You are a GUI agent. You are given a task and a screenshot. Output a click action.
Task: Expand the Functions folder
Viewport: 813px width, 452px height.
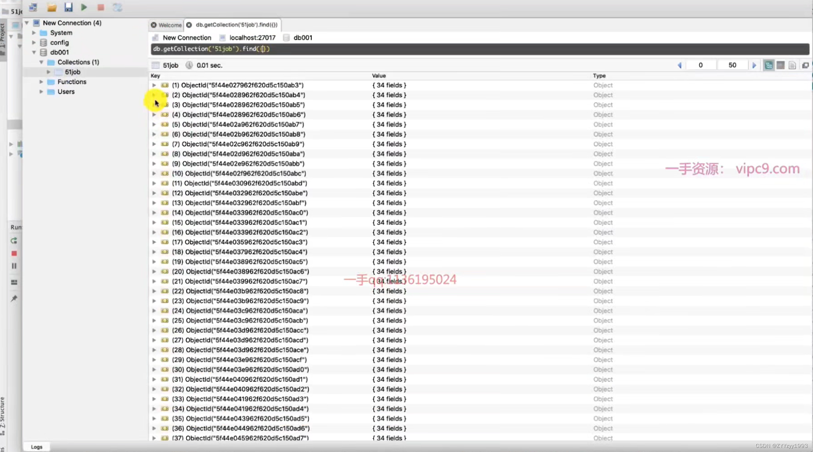click(41, 82)
